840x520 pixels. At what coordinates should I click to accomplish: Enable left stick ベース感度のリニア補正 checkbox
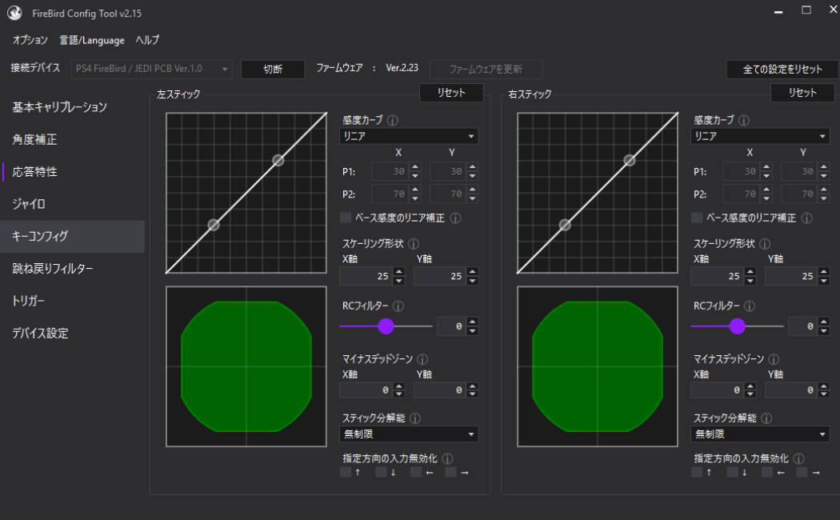(x=346, y=218)
